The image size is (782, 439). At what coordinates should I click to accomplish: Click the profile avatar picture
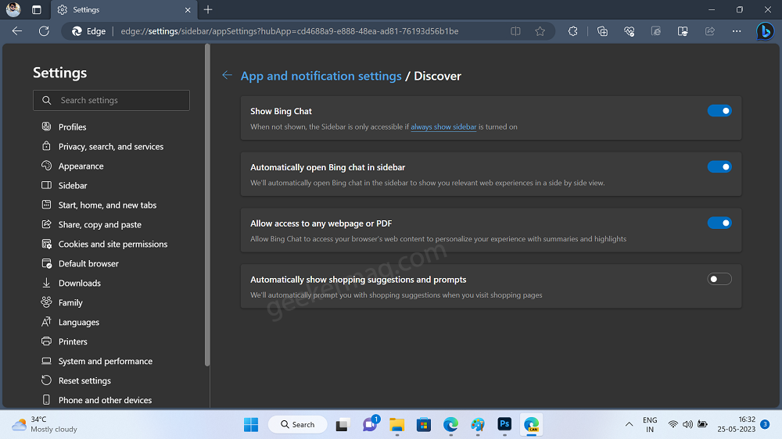pyautogui.click(x=13, y=9)
